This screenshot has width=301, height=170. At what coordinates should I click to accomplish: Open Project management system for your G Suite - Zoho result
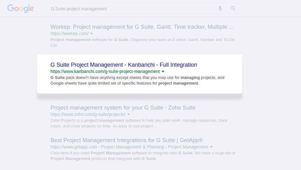coord(123,108)
